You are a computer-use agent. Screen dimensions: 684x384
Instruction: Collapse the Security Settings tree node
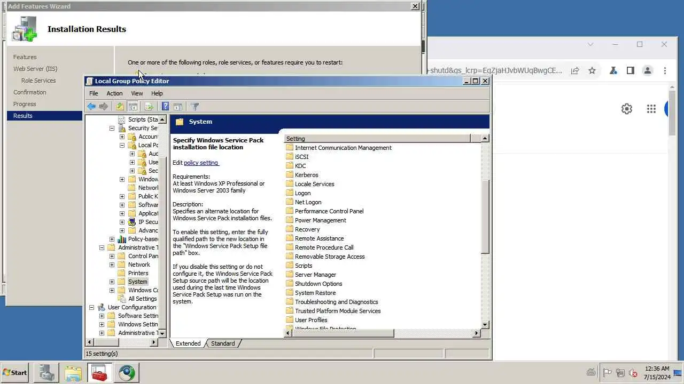[112, 128]
